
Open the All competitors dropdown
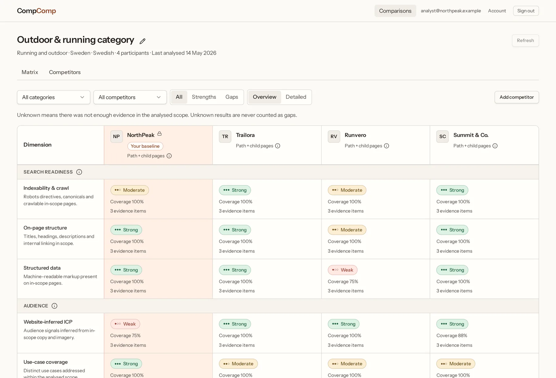pos(130,97)
